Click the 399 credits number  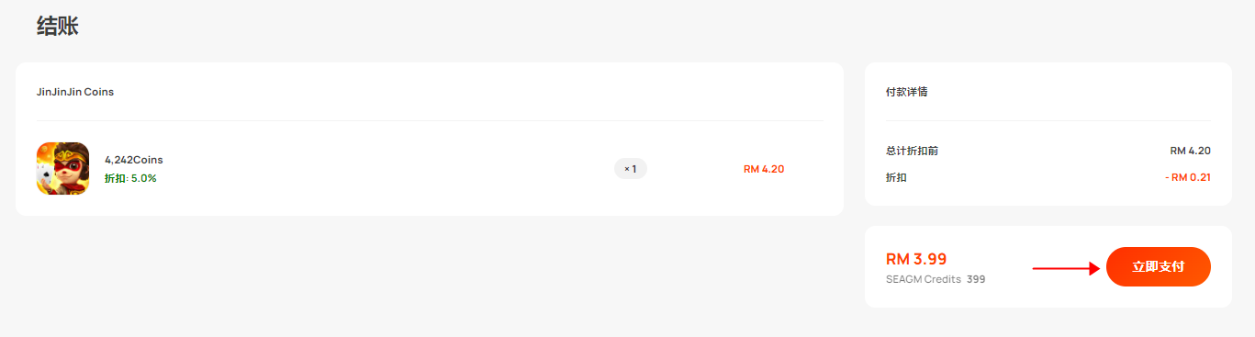[x=976, y=279]
